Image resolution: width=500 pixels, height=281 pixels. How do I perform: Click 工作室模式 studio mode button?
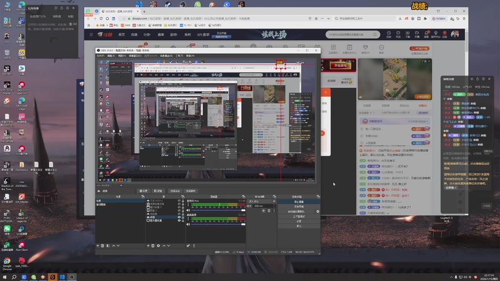pos(299,216)
